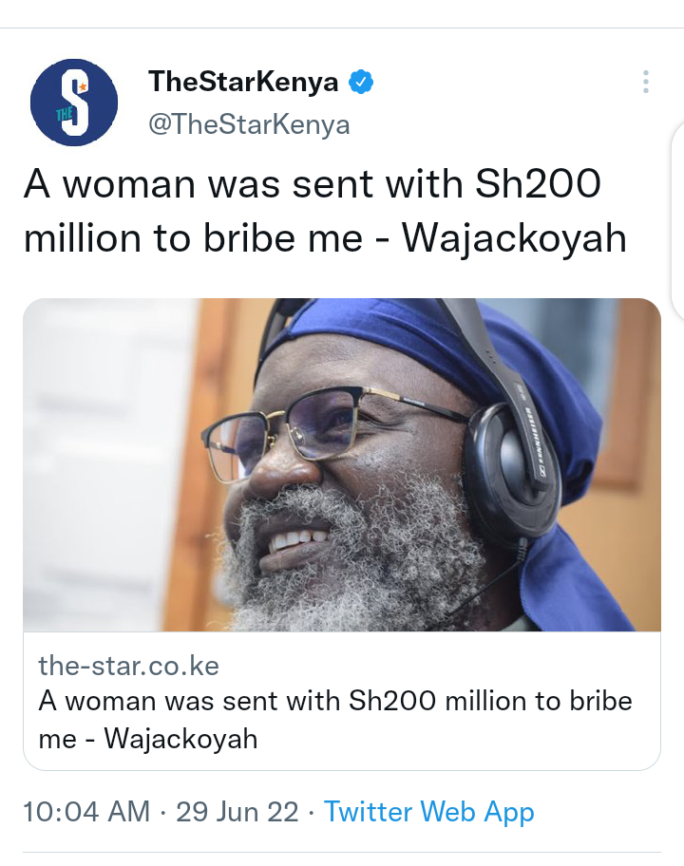
Task: Click the word Wajackoyah in tweet text
Action: tap(514, 238)
